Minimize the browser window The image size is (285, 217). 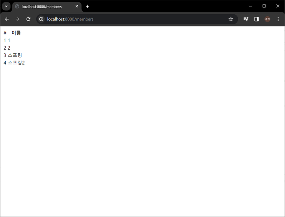click(x=250, y=6)
